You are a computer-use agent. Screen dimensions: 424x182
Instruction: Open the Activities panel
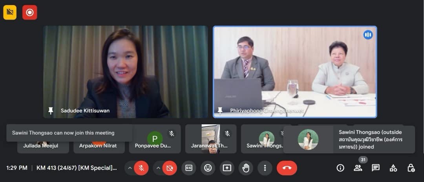[393, 168]
